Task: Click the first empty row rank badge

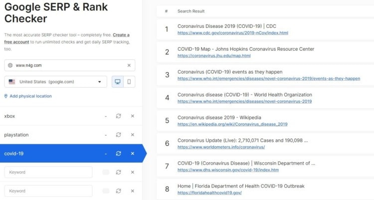Action: click(106, 172)
